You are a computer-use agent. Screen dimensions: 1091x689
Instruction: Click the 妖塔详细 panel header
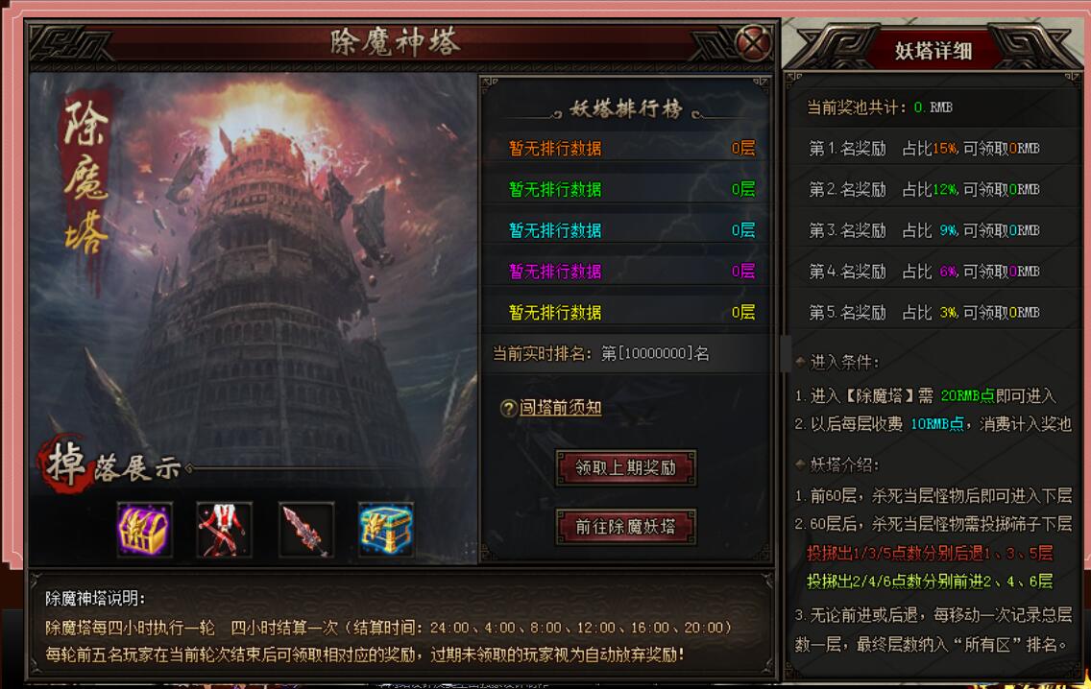click(933, 51)
